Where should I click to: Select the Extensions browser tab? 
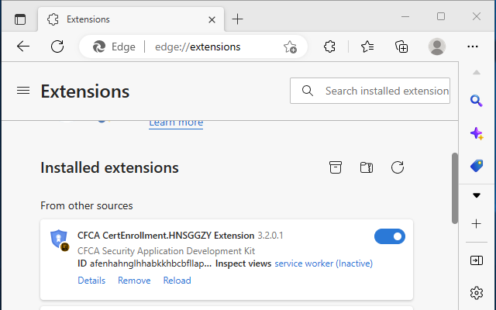124,19
